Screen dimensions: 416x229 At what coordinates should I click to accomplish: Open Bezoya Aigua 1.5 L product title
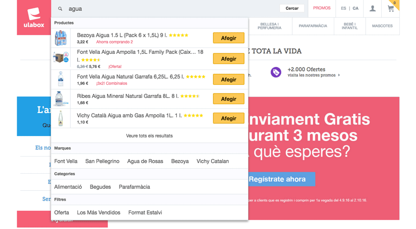pyautogui.click(x=122, y=35)
